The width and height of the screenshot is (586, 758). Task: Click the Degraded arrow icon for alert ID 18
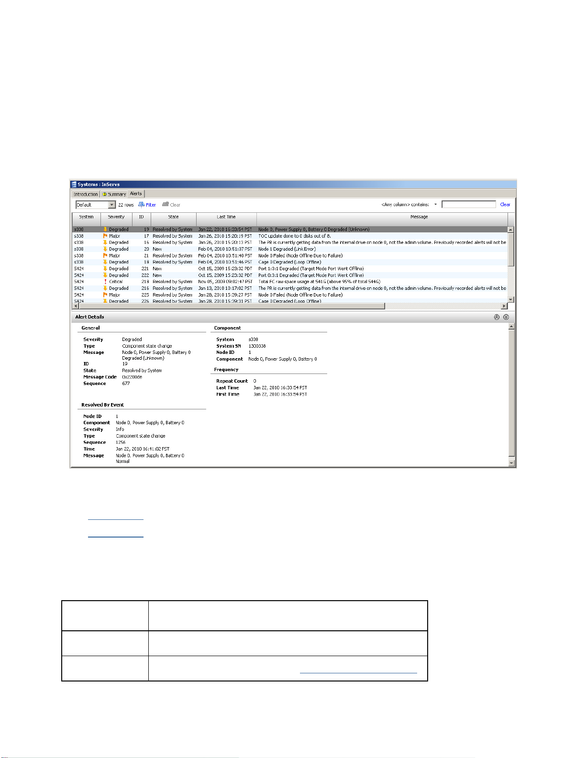tap(105, 262)
